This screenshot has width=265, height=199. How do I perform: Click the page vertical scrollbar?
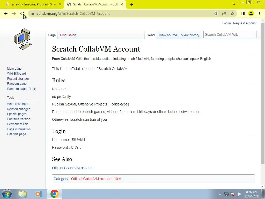tap(263, 93)
